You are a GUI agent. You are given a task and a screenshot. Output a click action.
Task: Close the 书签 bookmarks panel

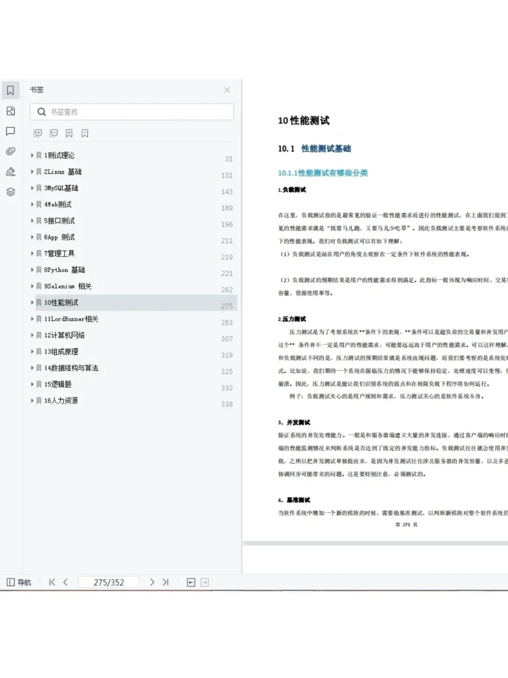(x=227, y=90)
